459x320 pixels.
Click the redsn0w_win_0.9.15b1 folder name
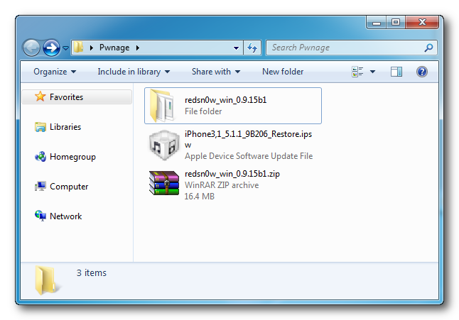coord(226,100)
